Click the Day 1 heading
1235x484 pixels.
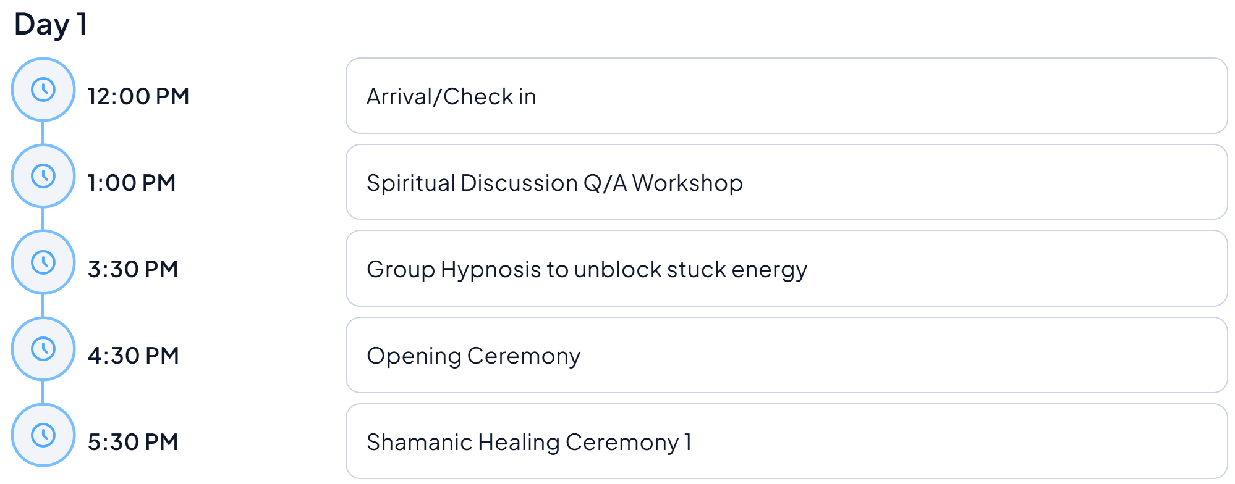(51, 25)
